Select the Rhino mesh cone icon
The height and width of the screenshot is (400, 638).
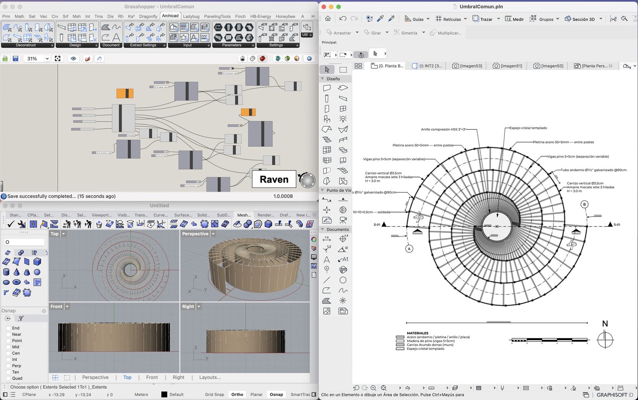pyautogui.click(x=16, y=272)
